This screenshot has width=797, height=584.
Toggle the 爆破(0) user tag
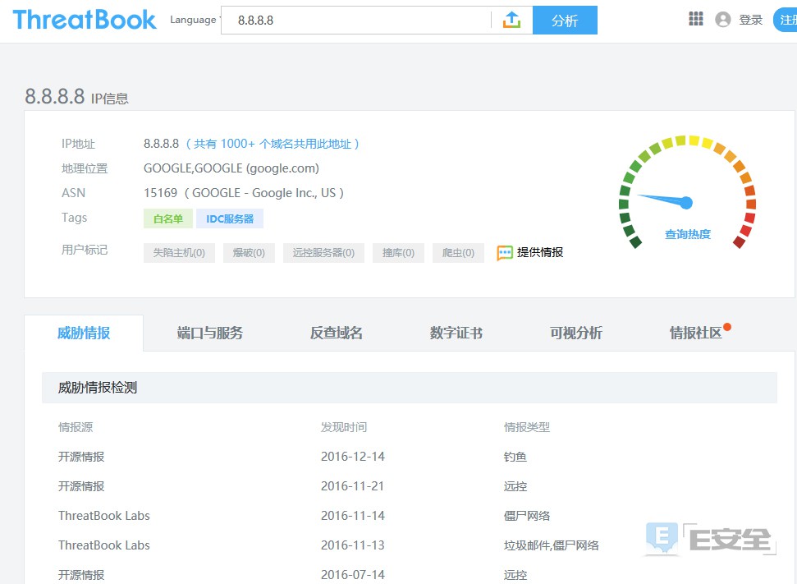[x=249, y=253]
